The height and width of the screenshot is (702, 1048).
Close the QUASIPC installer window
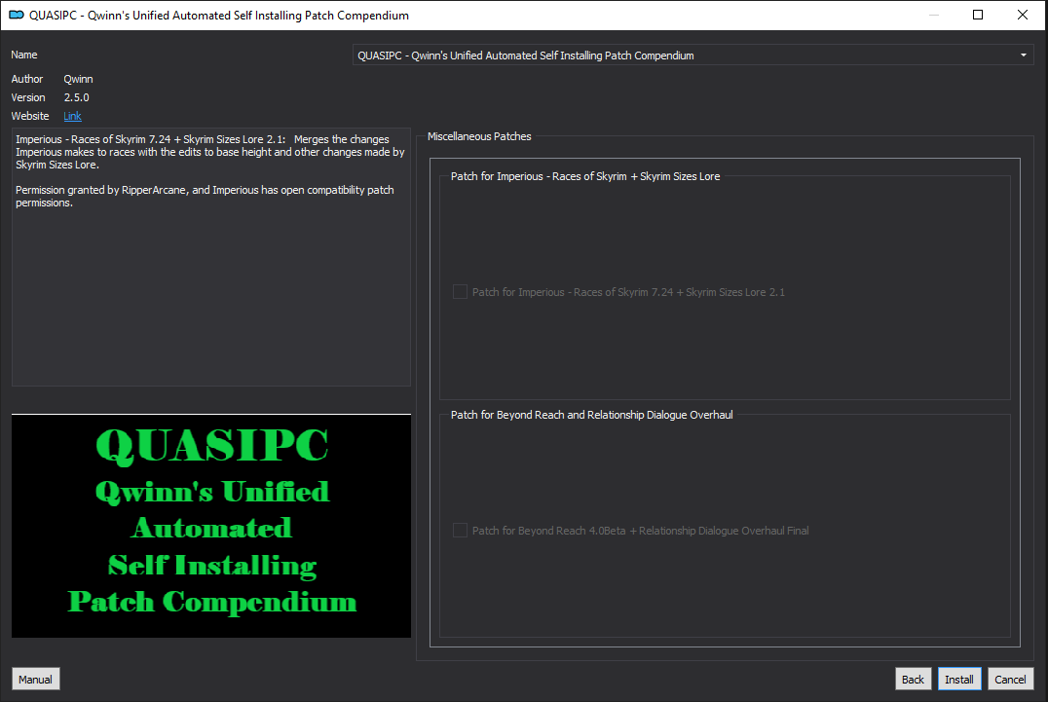[1023, 15]
